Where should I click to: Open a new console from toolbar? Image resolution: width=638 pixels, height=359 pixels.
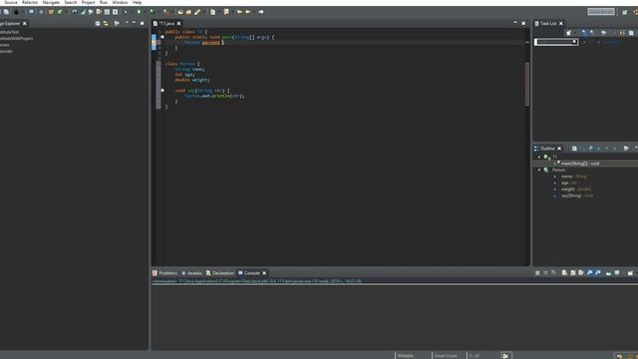pos(630,273)
